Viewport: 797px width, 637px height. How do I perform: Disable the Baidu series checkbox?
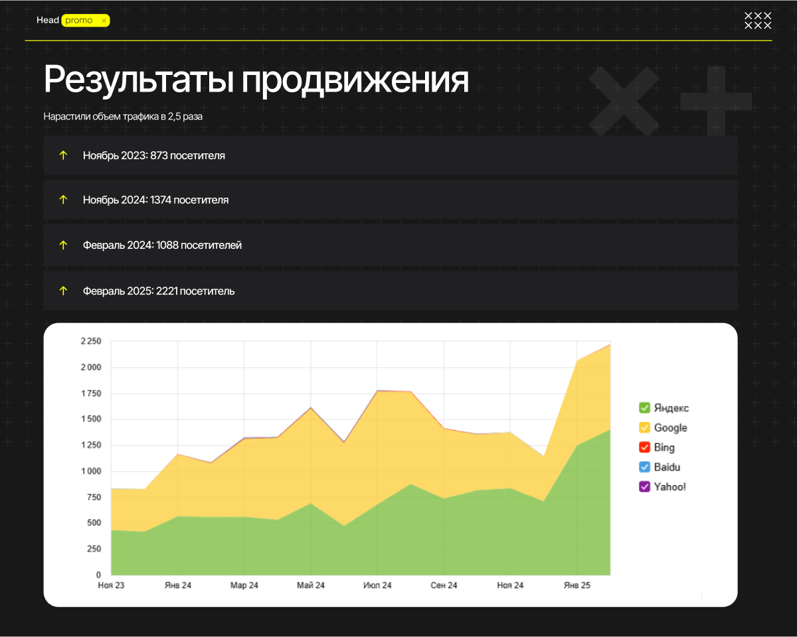(644, 467)
